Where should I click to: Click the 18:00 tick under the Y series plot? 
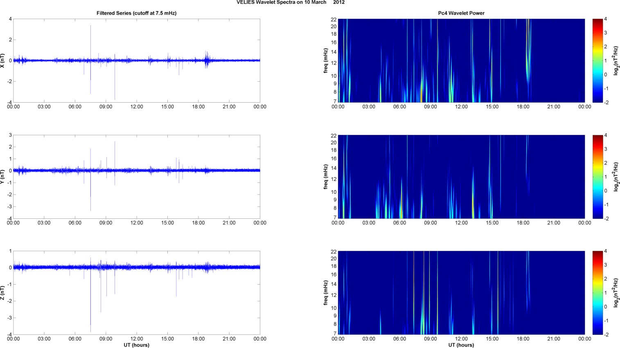click(198, 223)
